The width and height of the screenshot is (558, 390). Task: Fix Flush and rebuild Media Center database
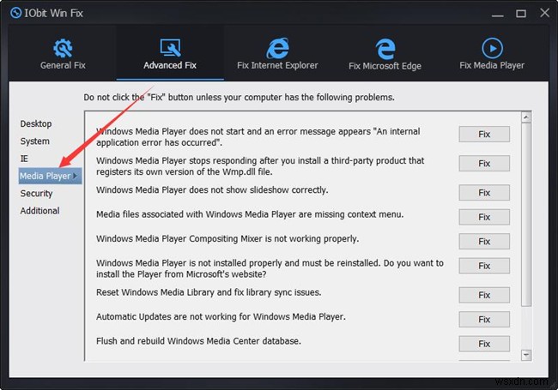coord(484,344)
